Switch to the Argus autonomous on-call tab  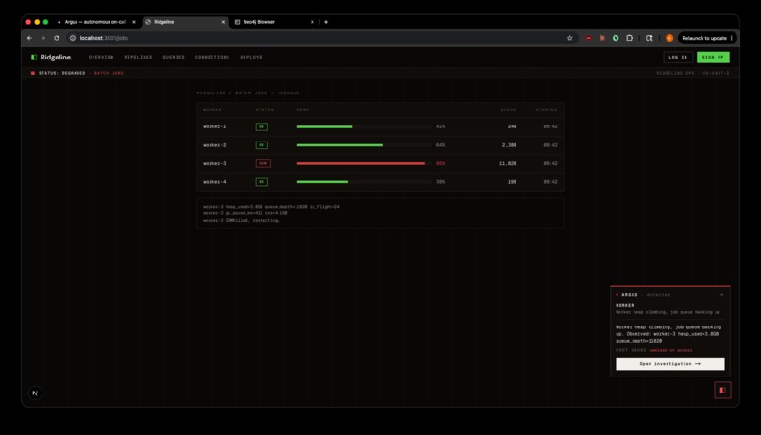[96, 22]
